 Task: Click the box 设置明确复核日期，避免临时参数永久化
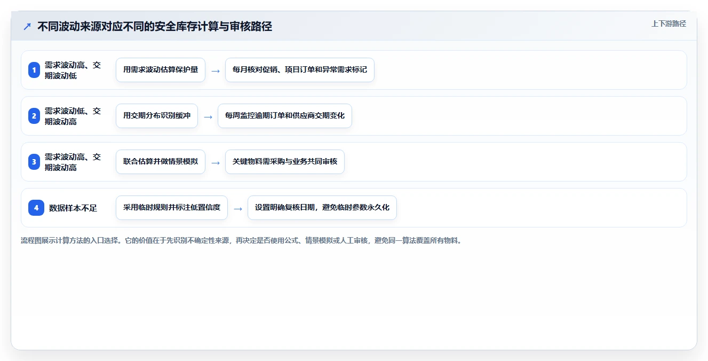tap(322, 208)
